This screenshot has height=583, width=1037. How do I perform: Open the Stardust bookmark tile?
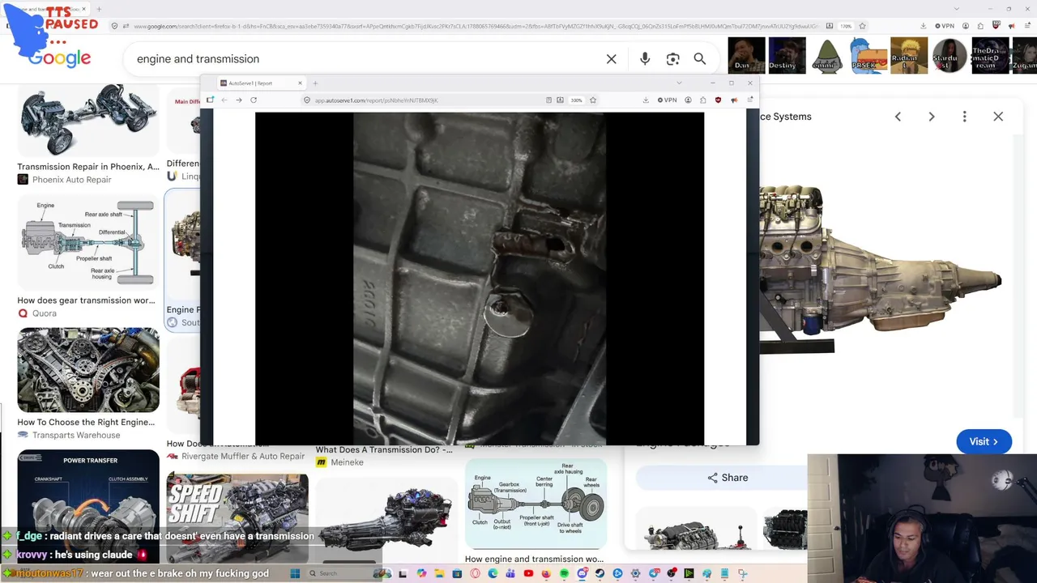(949, 56)
